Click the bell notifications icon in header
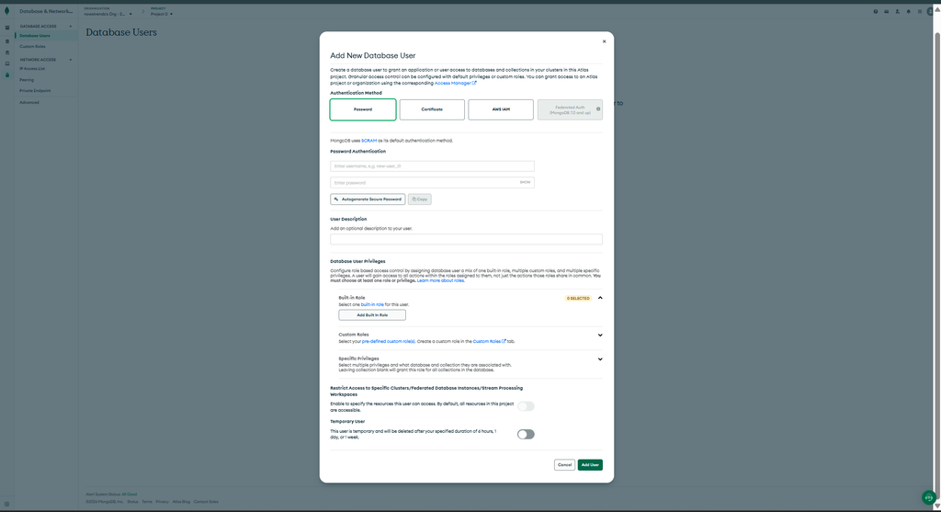Viewport: 941px width, 512px height. pos(909,11)
